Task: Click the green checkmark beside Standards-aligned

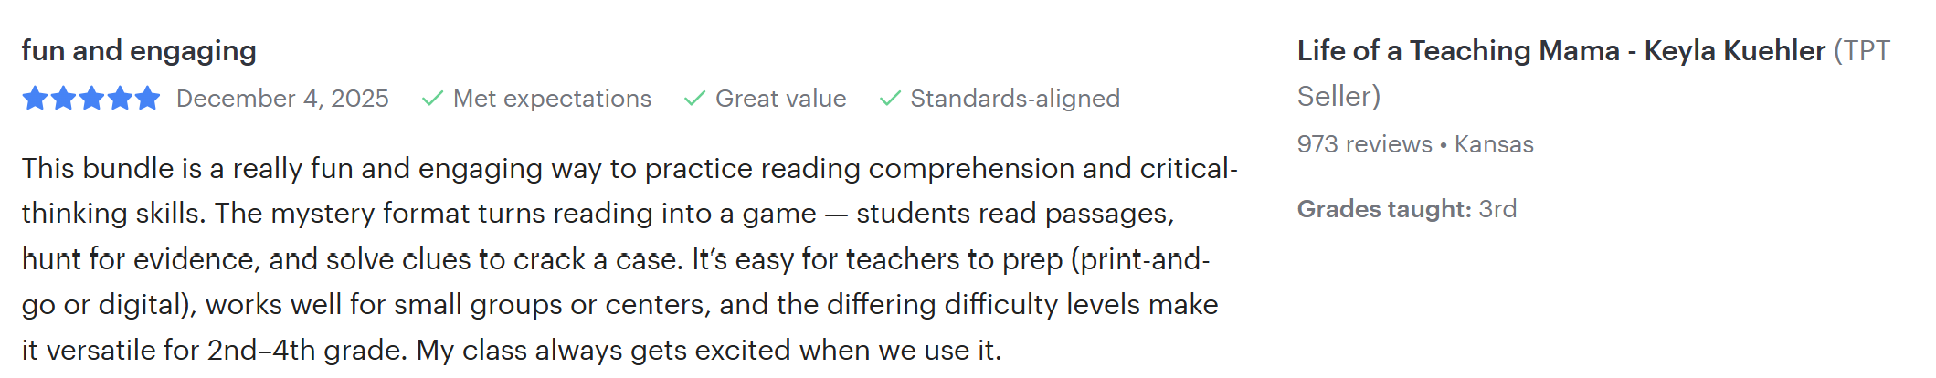Action: (x=890, y=99)
